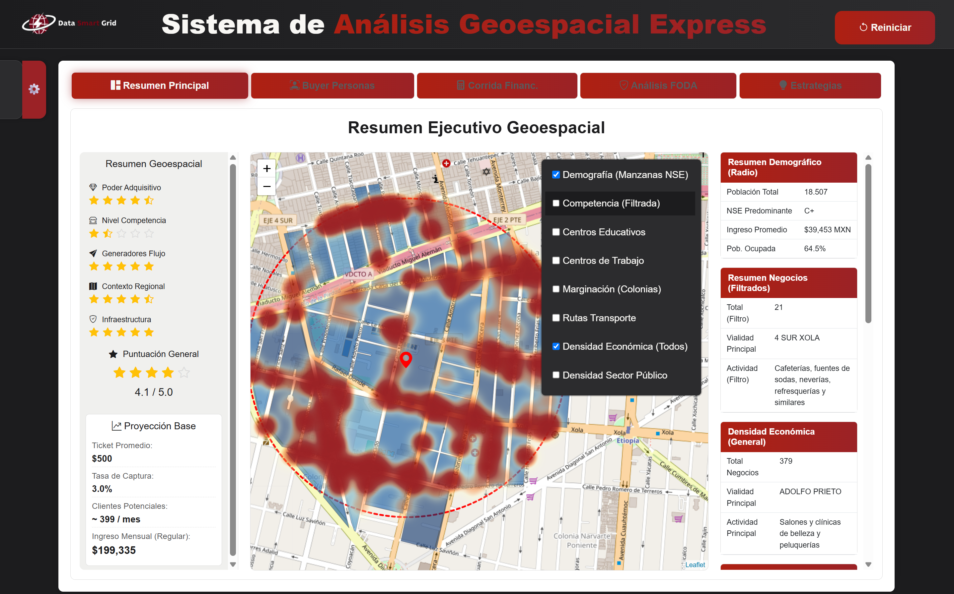Enable the Densidad Sector Público layer
This screenshot has height=594, width=954.
[x=556, y=375]
